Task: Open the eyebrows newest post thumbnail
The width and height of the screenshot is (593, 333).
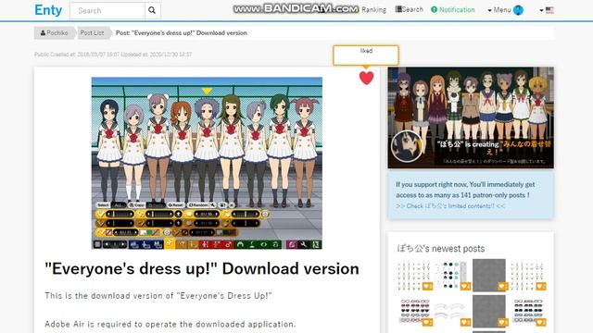Action: pyautogui.click(x=451, y=311)
